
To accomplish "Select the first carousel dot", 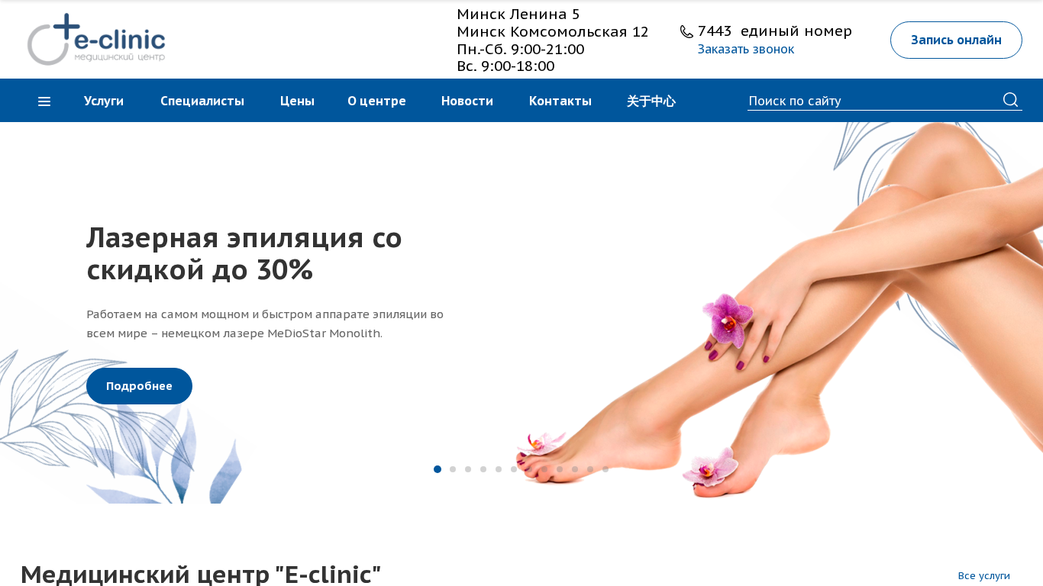I will [438, 469].
